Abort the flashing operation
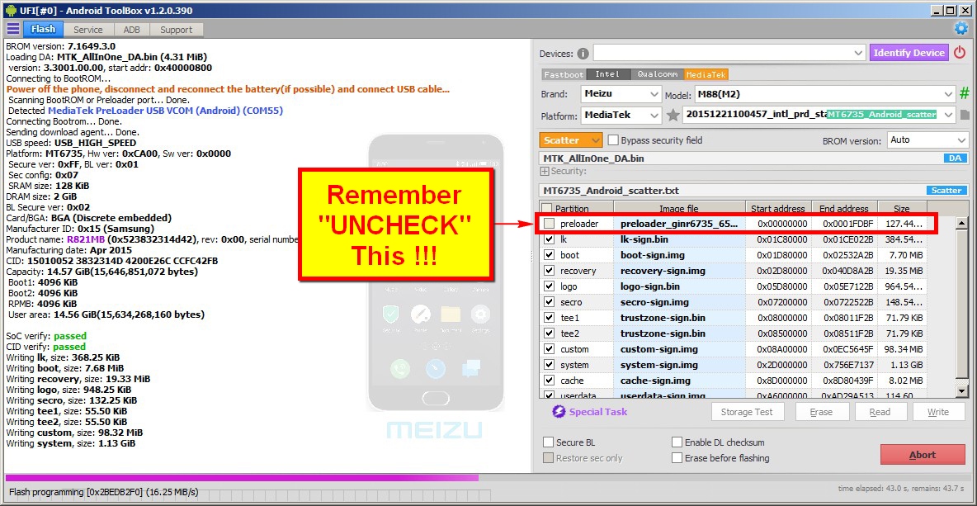The width and height of the screenshot is (977, 506). [x=923, y=455]
